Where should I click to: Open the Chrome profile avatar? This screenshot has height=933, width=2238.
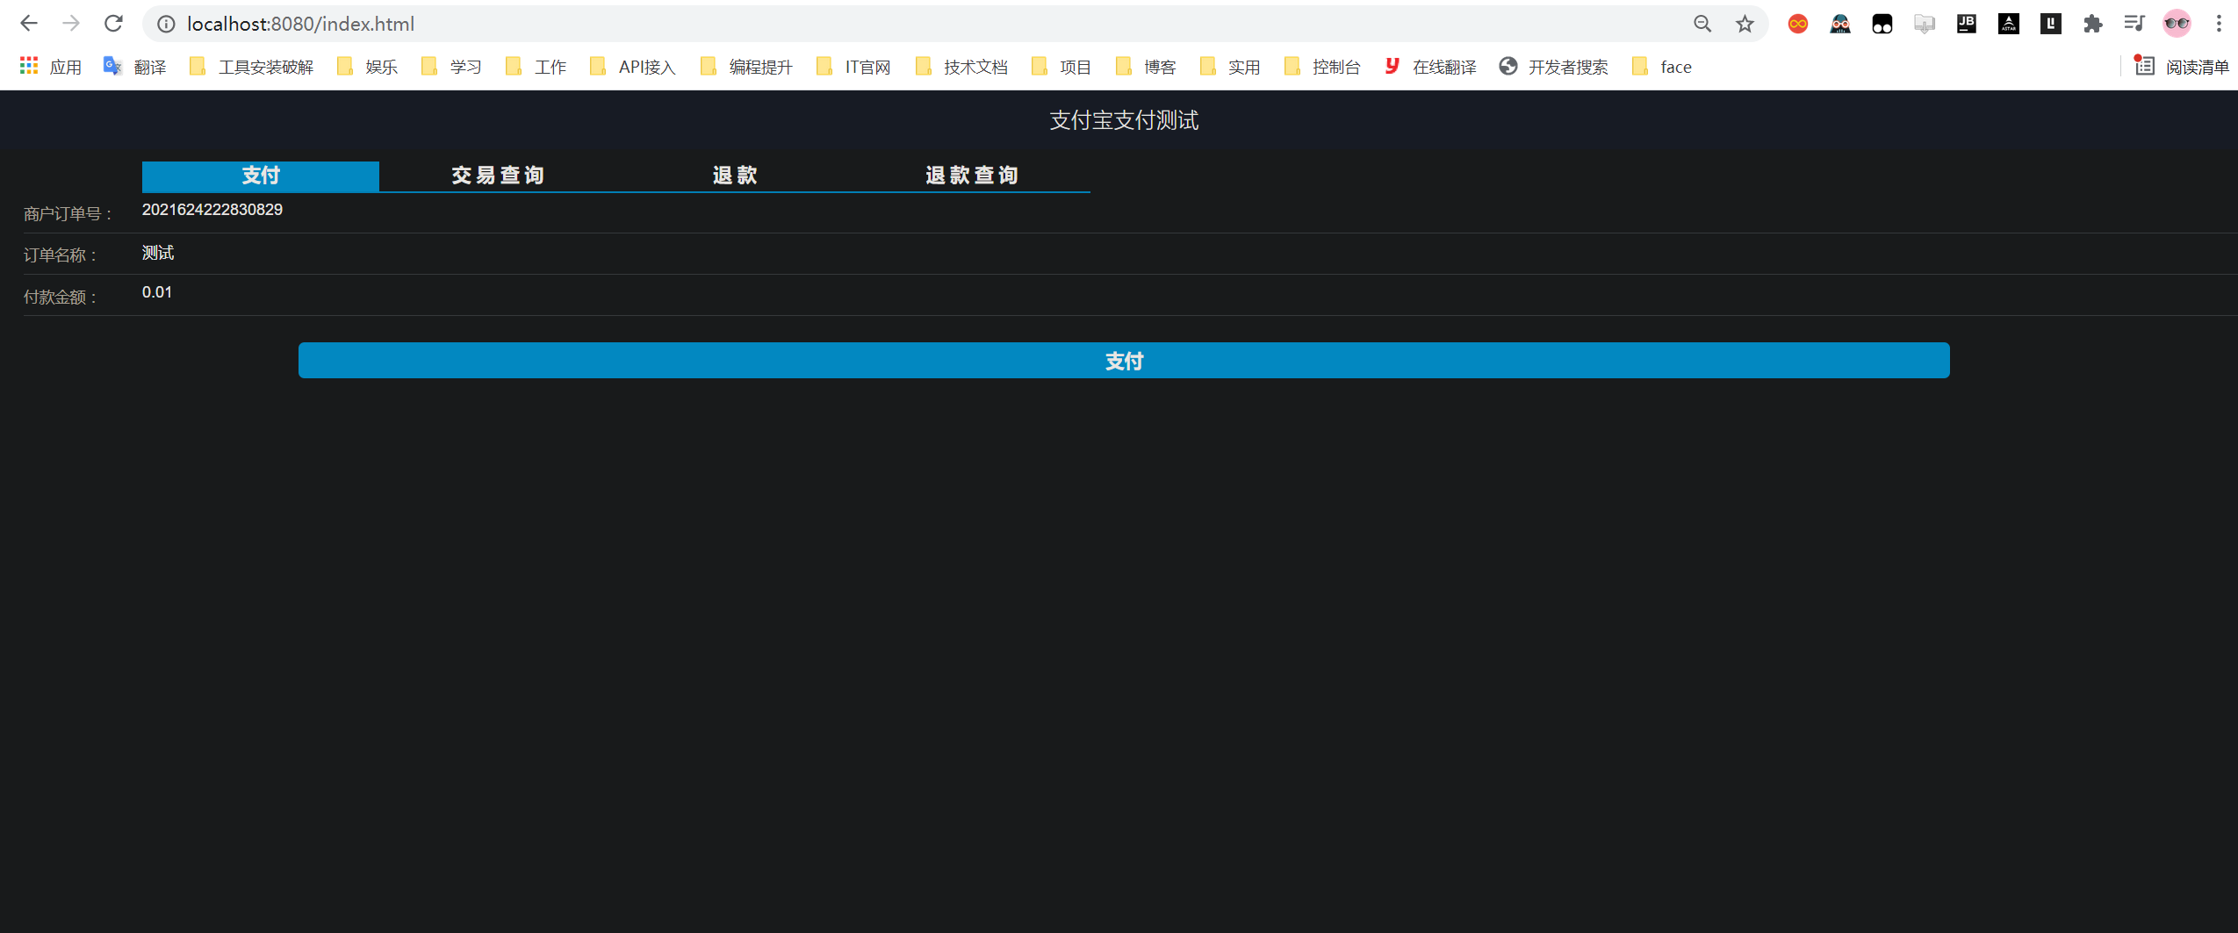tap(2177, 23)
